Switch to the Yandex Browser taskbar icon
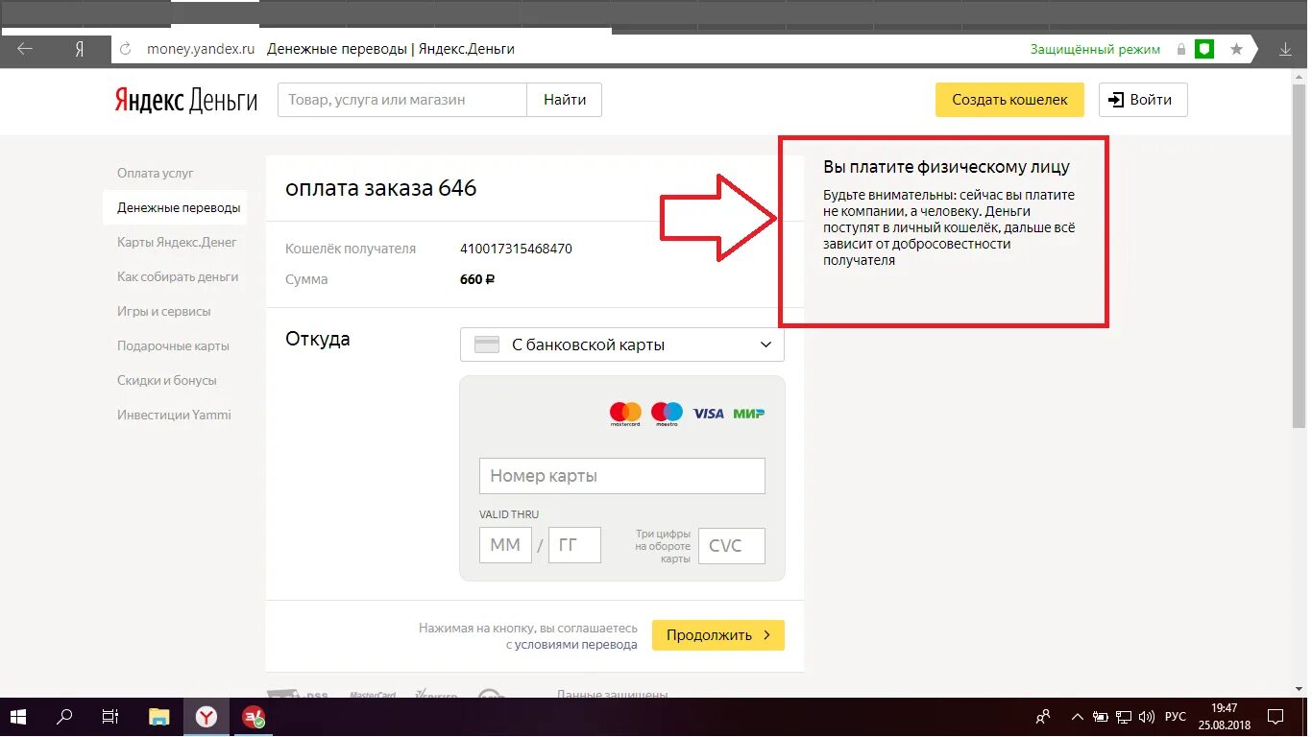Screen dimensions: 1312x737 click(207, 717)
